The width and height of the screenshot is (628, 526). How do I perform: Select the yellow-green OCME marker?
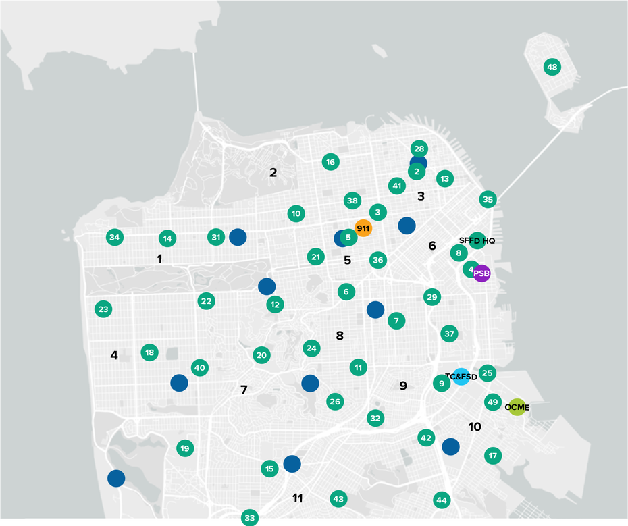coord(517,407)
